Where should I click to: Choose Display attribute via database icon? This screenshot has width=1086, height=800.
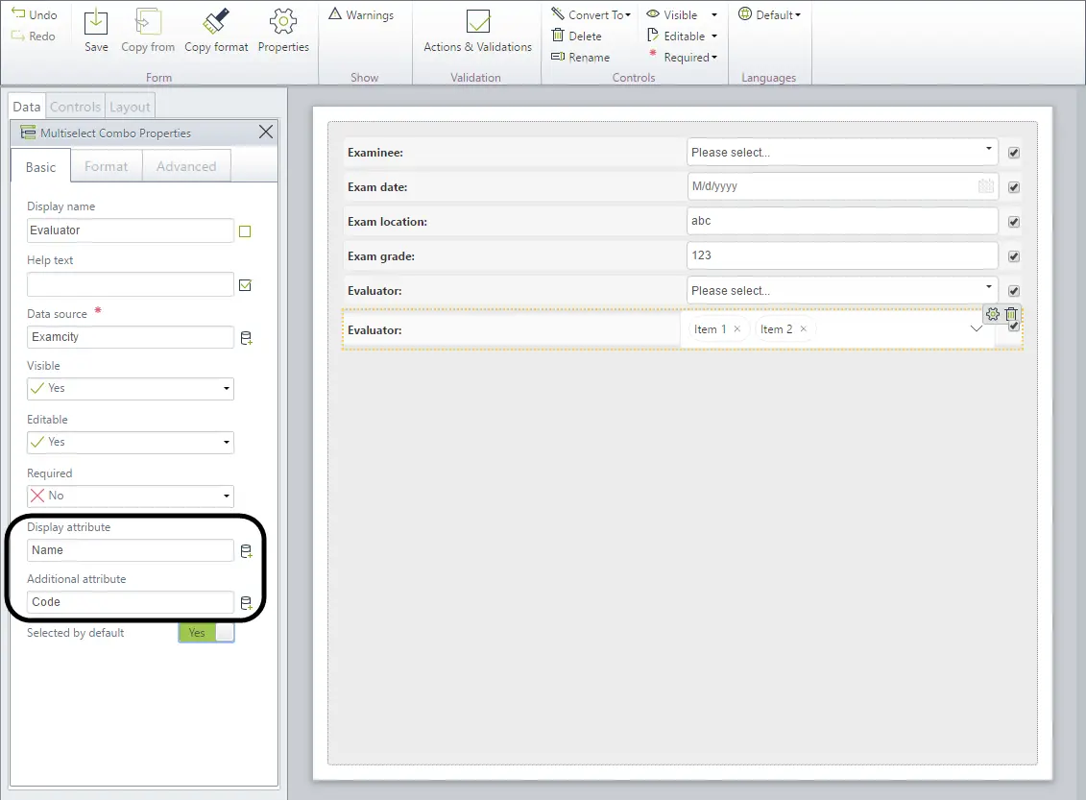(246, 551)
